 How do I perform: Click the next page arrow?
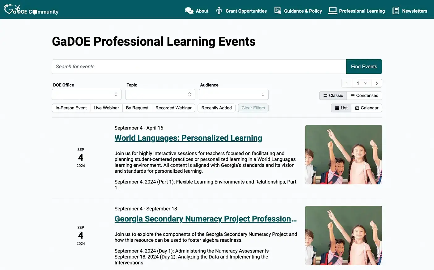377,83
